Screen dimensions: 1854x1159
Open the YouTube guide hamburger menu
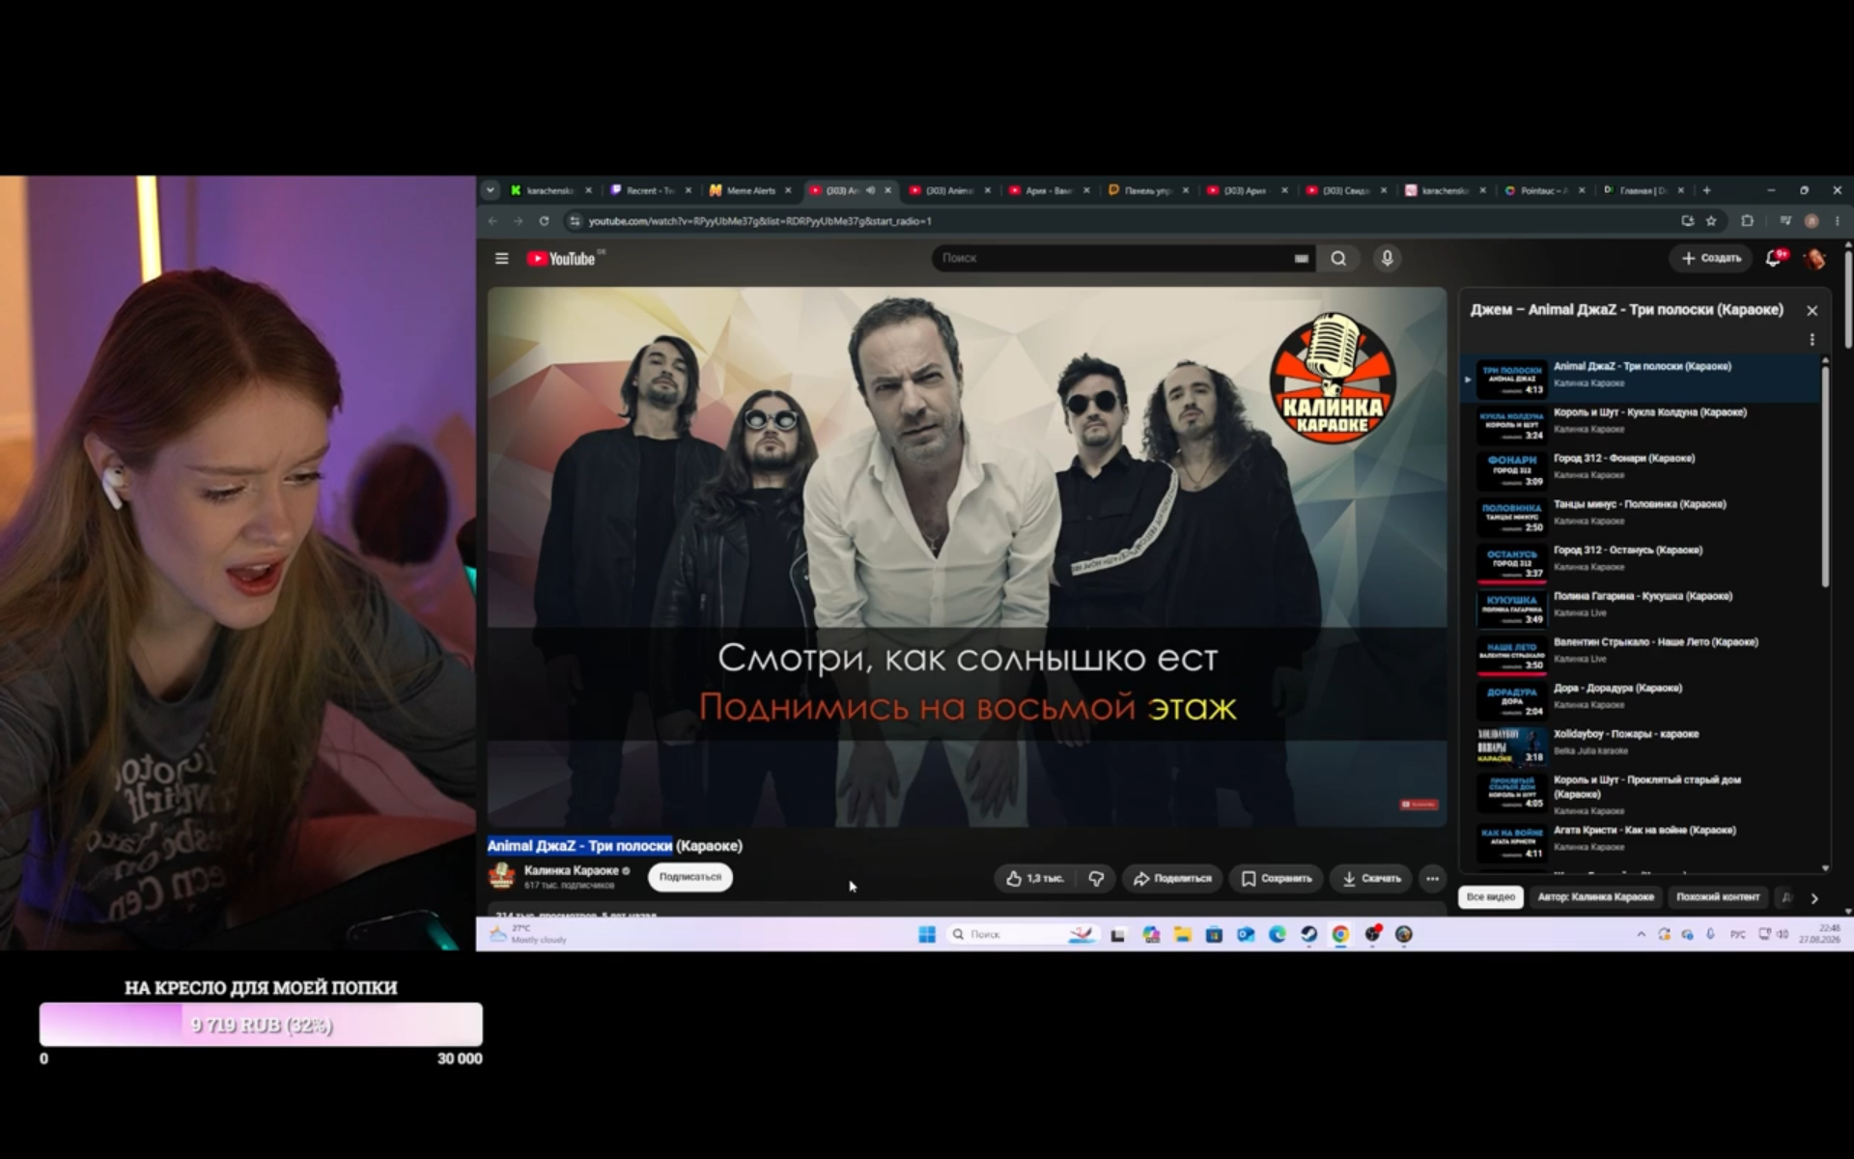[x=501, y=258]
